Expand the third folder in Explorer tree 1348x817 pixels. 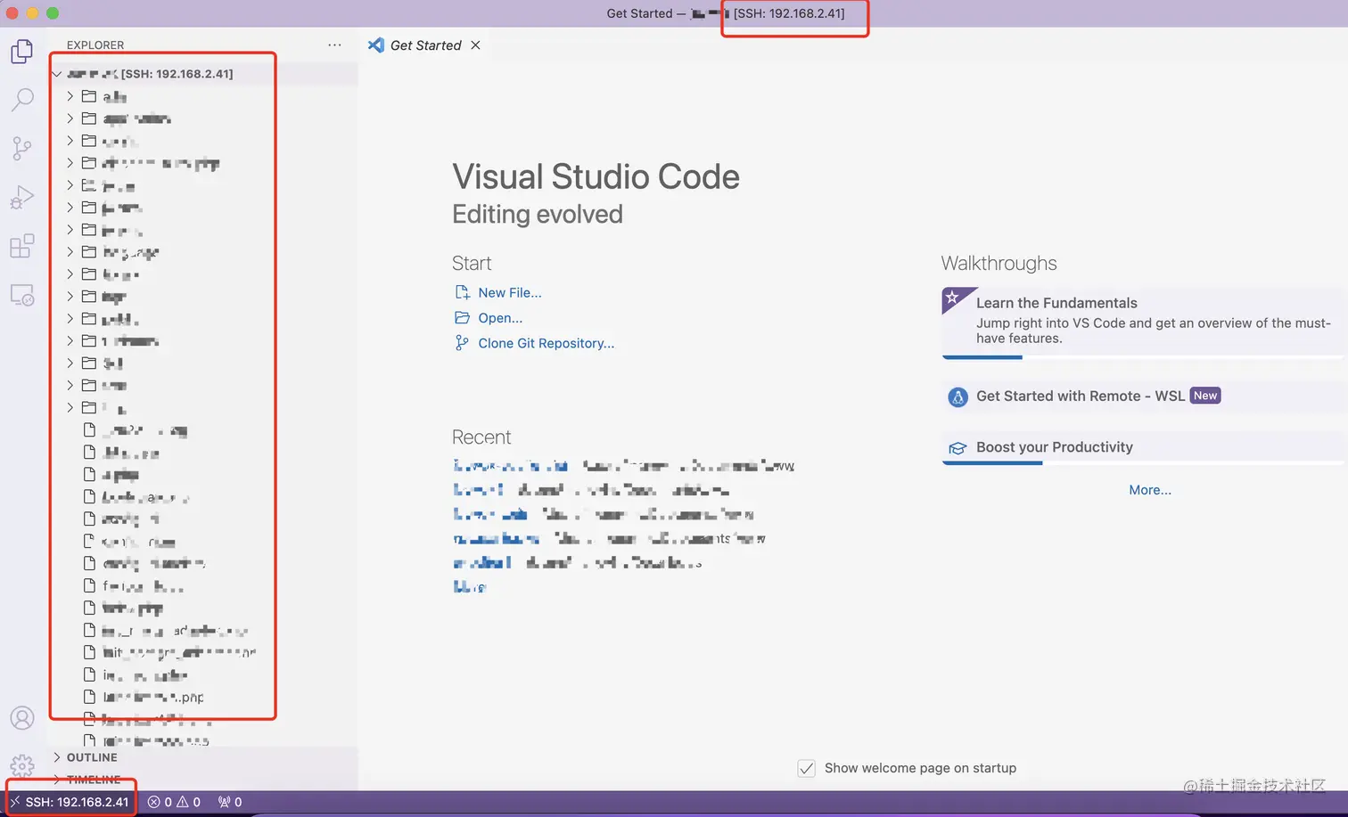70,141
